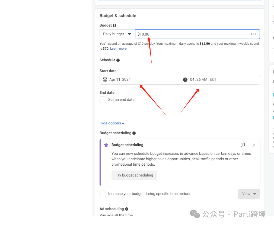Collapse the section using Hide options
Viewport: 274px width, 225px height.
112,123
